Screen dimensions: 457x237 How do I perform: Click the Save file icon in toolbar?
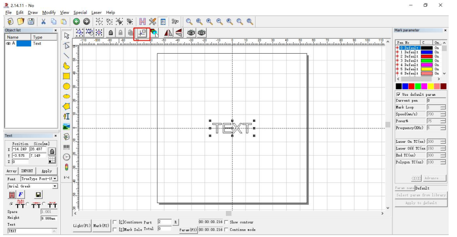[x=31, y=21]
